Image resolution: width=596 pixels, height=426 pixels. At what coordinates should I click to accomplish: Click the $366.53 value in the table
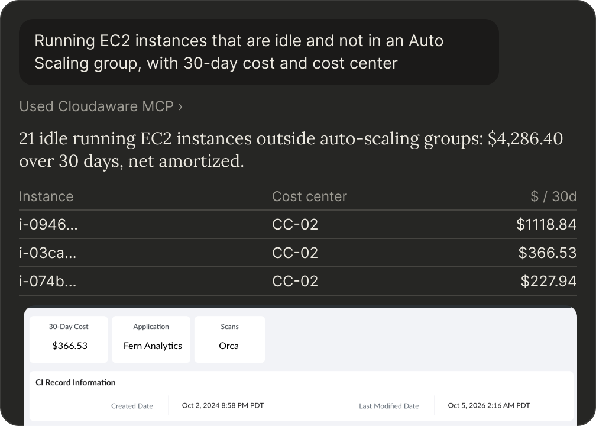point(548,253)
